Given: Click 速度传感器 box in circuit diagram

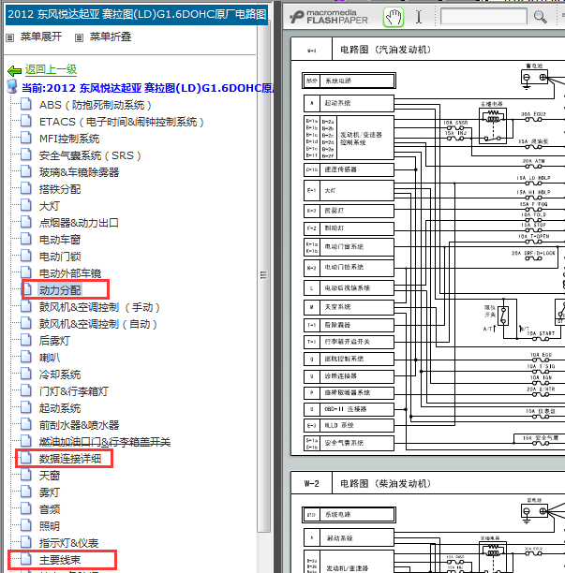Looking at the screenshot, I should pyautogui.click(x=349, y=169).
